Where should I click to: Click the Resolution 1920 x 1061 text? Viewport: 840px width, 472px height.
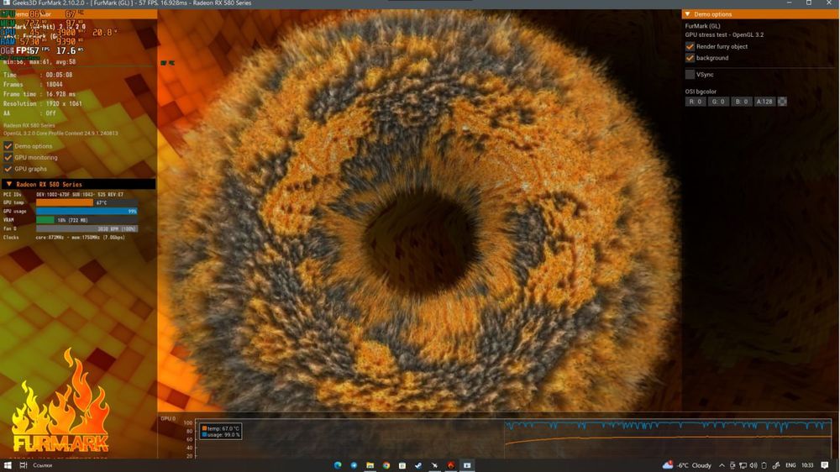pyautogui.click(x=43, y=104)
